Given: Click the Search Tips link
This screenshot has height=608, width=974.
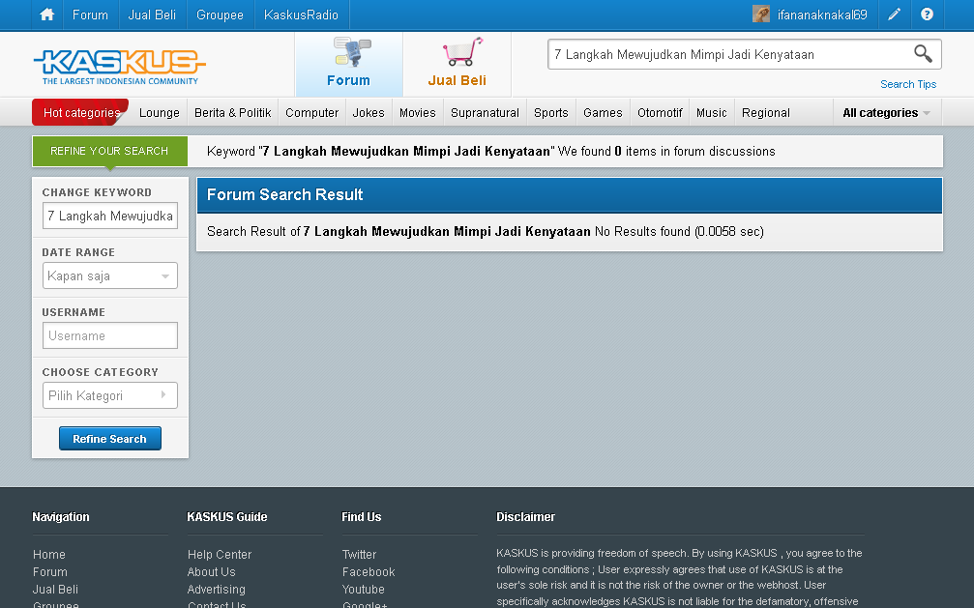Looking at the screenshot, I should point(908,84).
